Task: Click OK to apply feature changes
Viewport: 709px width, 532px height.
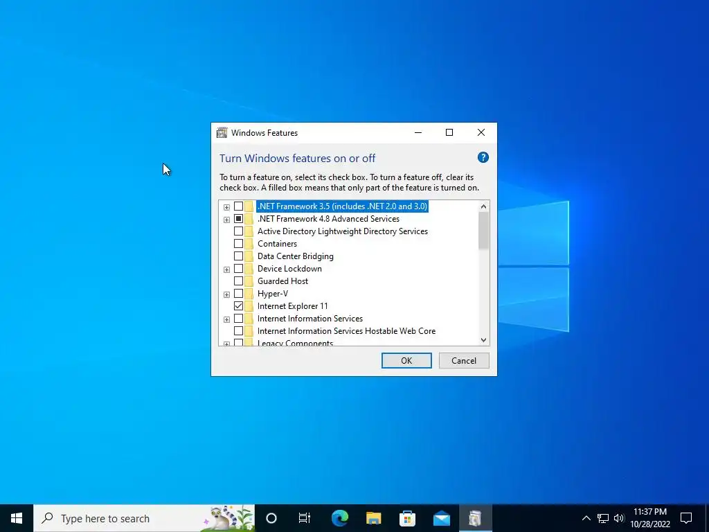Action: pyautogui.click(x=406, y=360)
